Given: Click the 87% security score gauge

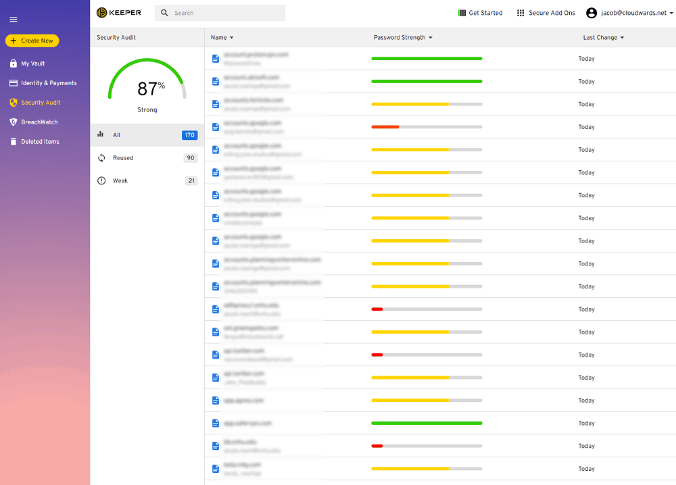Looking at the screenshot, I should (147, 80).
